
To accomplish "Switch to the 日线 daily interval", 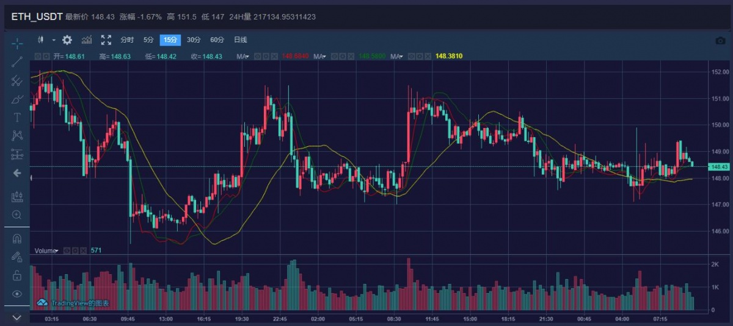I will (x=241, y=40).
